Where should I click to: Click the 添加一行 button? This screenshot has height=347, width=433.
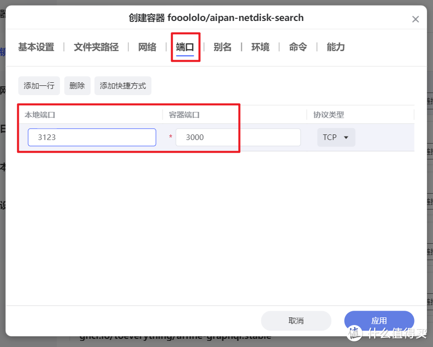tap(39, 86)
